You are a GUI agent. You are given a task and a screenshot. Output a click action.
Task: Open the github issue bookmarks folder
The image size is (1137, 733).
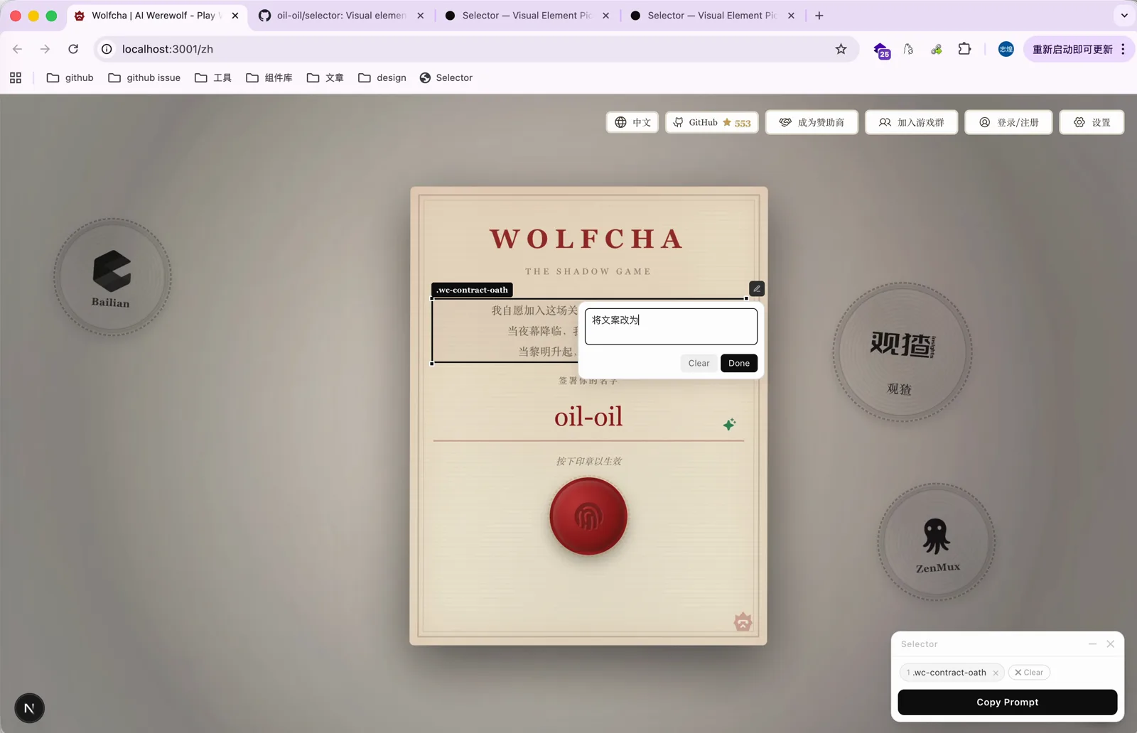(x=144, y=77)
